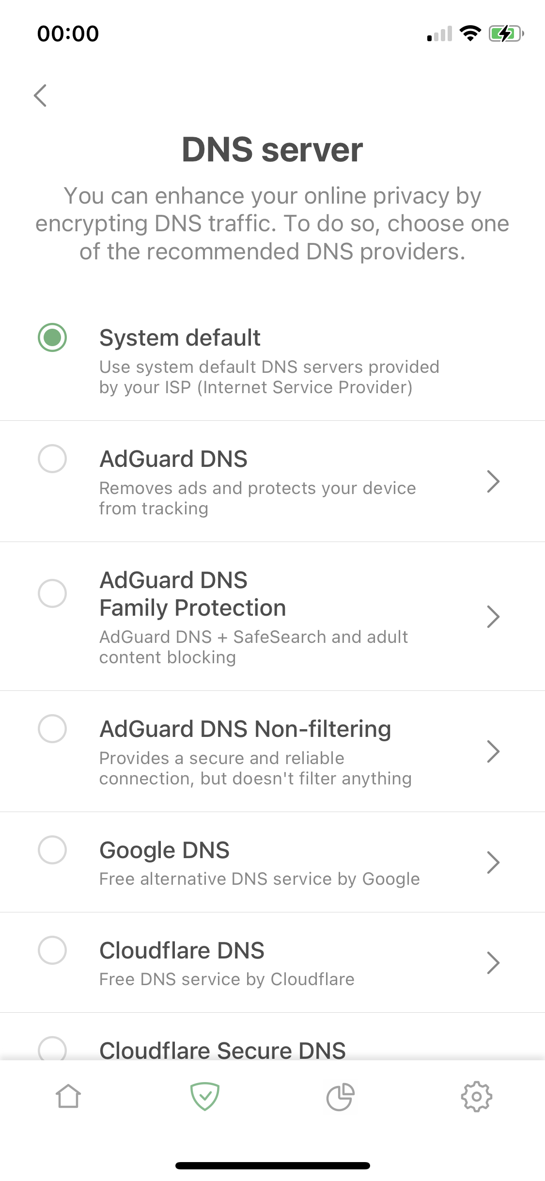Select the Google DNS radio button

coord(52,850)
